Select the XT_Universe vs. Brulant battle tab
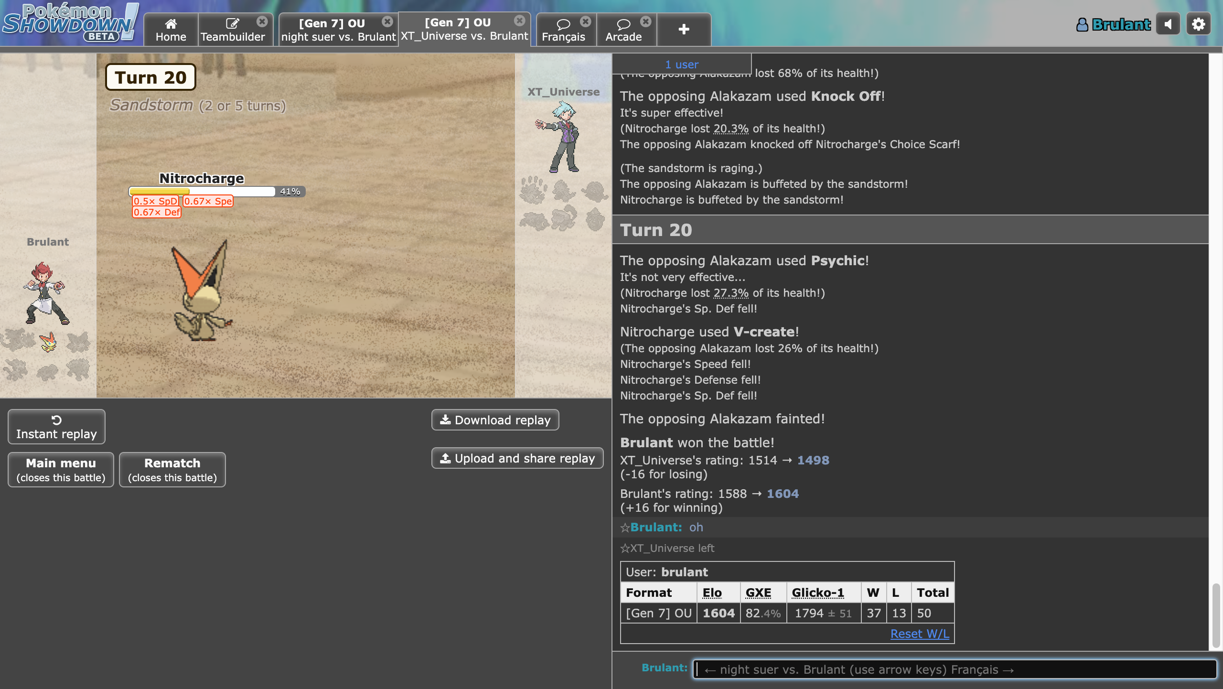This screenshot has width=1223, height=689. pos(464,29)
